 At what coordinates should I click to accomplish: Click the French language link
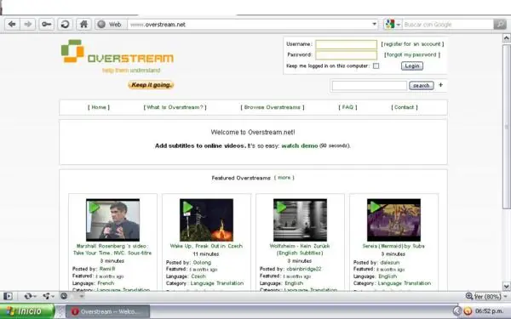tap(106, 283)
